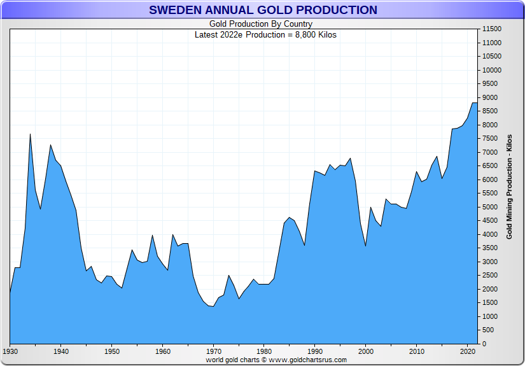Click the 1990 x-axis year label
Viewport: 525px width, 366px height.
point(315,351)
